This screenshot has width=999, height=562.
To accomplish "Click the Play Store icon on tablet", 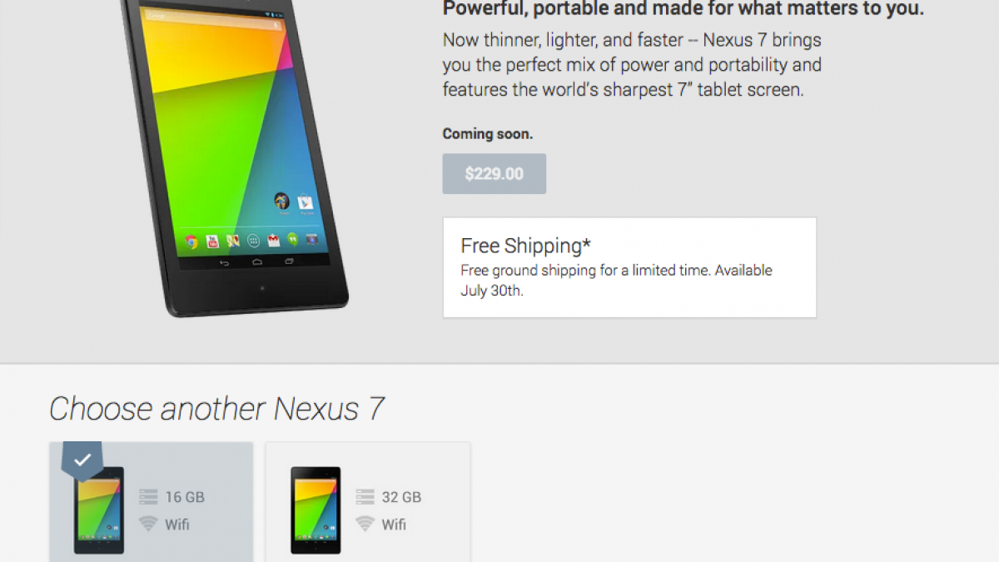I will 306,201.
